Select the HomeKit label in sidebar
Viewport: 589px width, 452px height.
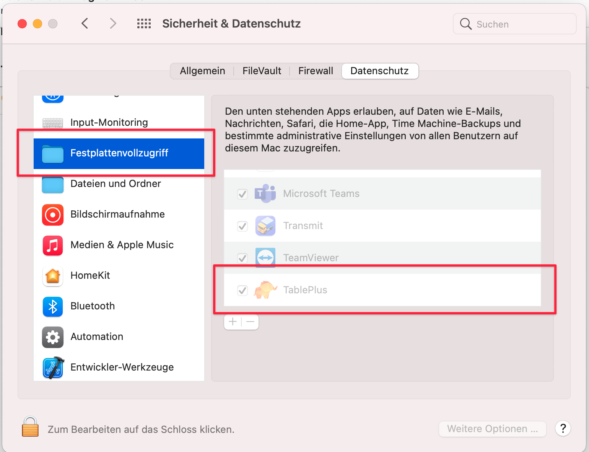point(90,275)
